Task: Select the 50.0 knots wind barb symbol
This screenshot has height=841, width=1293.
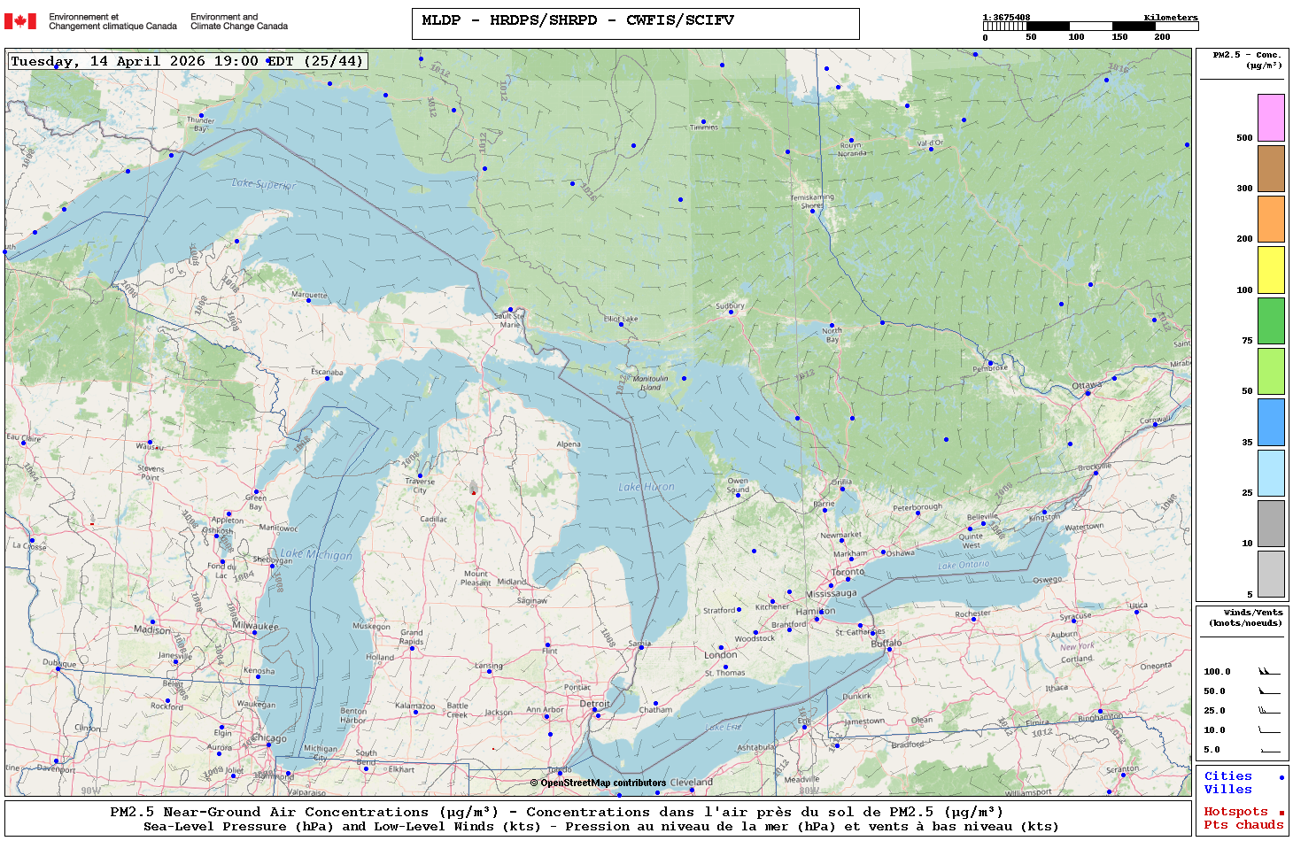Action: pyautogui.click(x=1269, y=691)
